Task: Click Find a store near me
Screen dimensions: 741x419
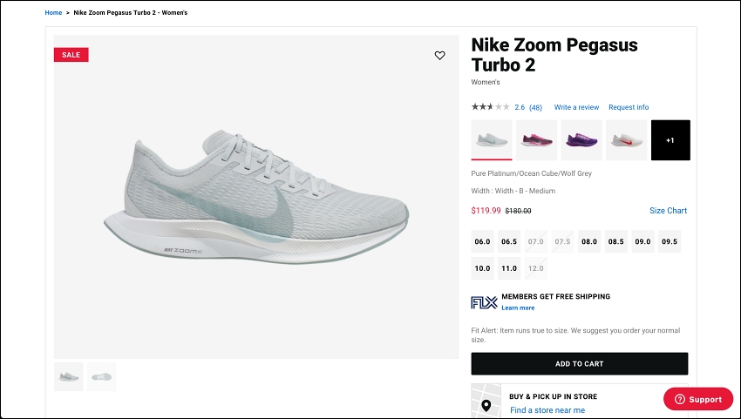Action: (547, 410)
